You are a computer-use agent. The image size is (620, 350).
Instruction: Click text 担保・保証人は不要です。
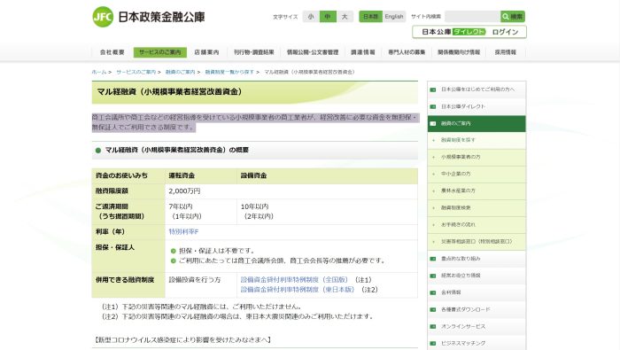[217, 251]
